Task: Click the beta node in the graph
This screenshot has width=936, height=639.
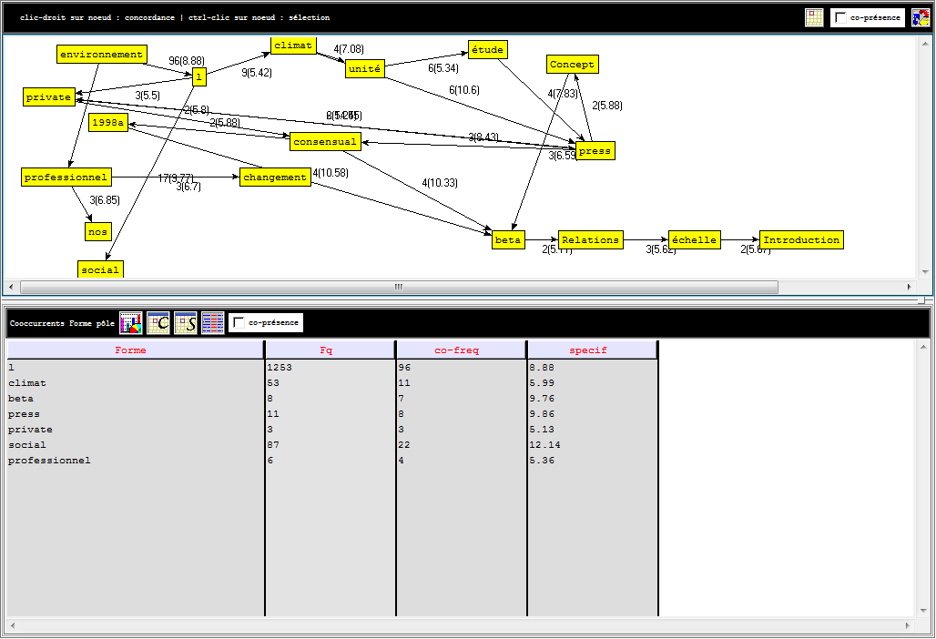Action: [509, 239]
